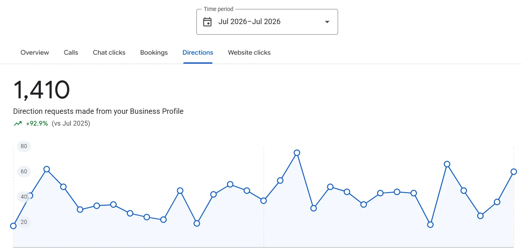
Task: Open the Calls tab
Action: click(71, 53)
